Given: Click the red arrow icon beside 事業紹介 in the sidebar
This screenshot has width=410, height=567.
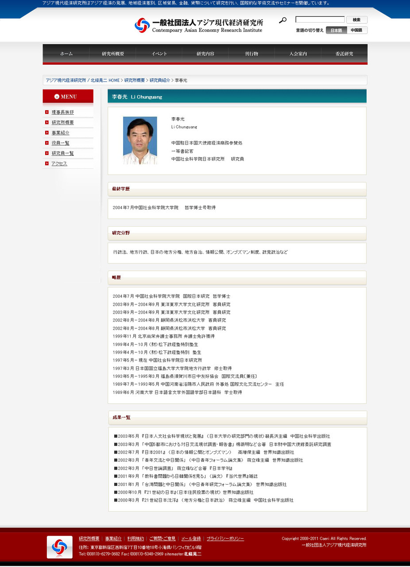Looking at the screenshot, I should click(46, 132).
